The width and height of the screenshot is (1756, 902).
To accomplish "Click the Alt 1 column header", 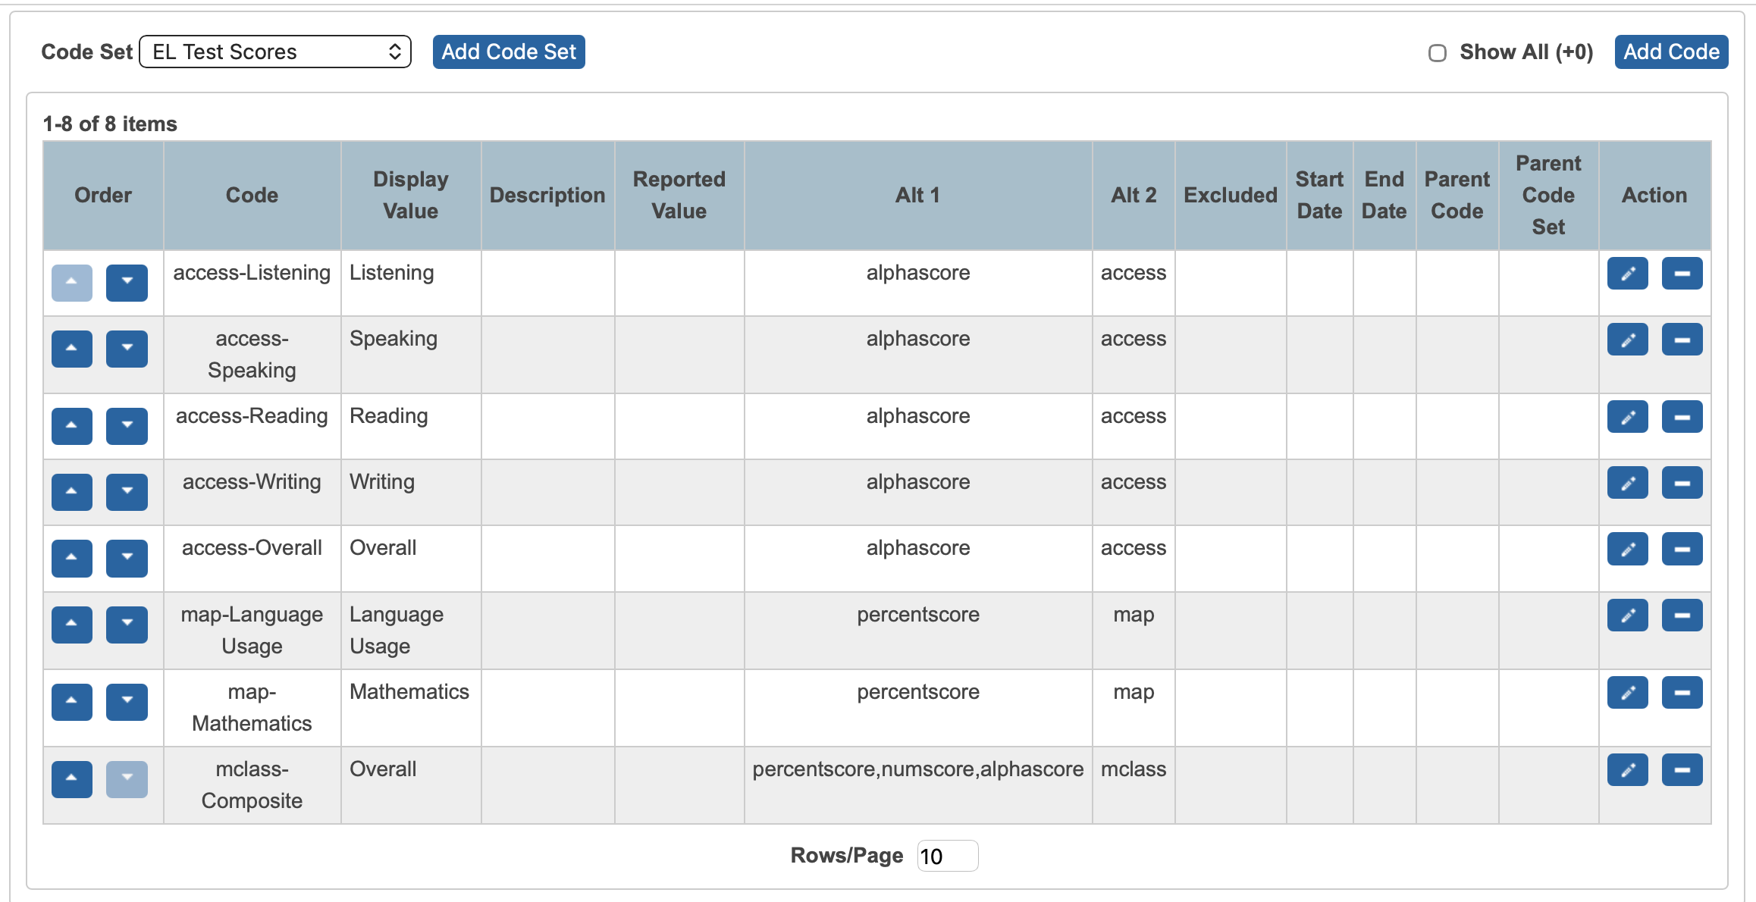I will coord(918,196).
